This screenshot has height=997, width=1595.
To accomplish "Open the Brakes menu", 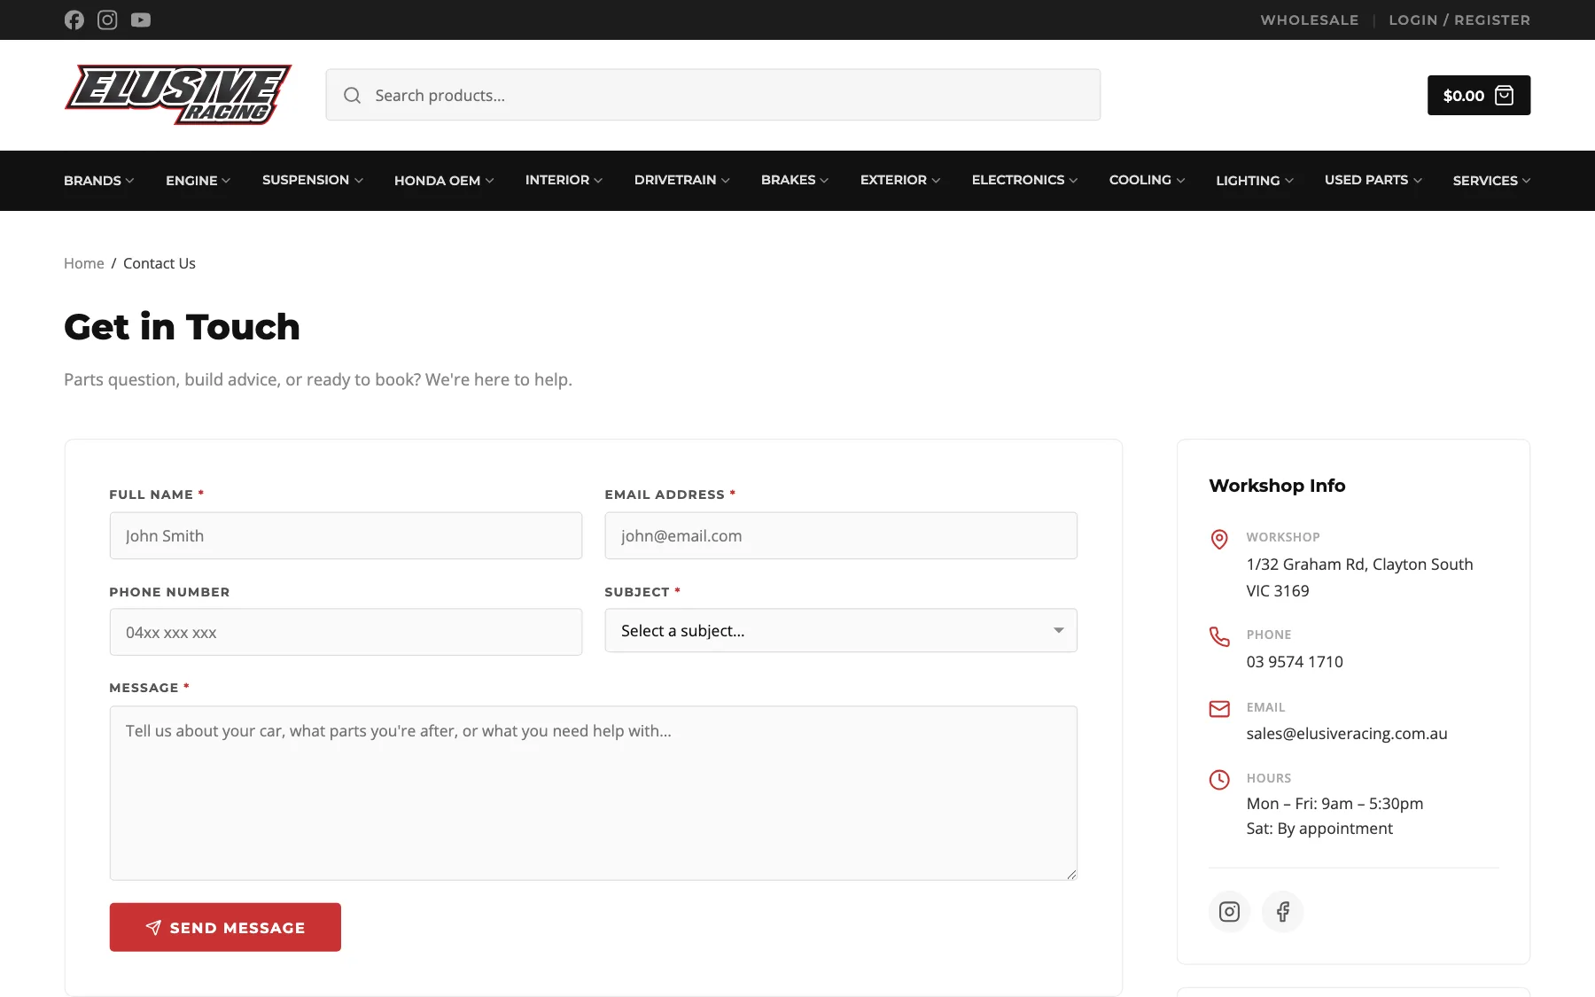I will (795, 180).
